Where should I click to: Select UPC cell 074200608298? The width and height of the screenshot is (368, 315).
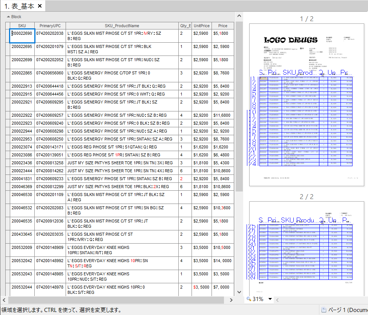click(50, 131)
